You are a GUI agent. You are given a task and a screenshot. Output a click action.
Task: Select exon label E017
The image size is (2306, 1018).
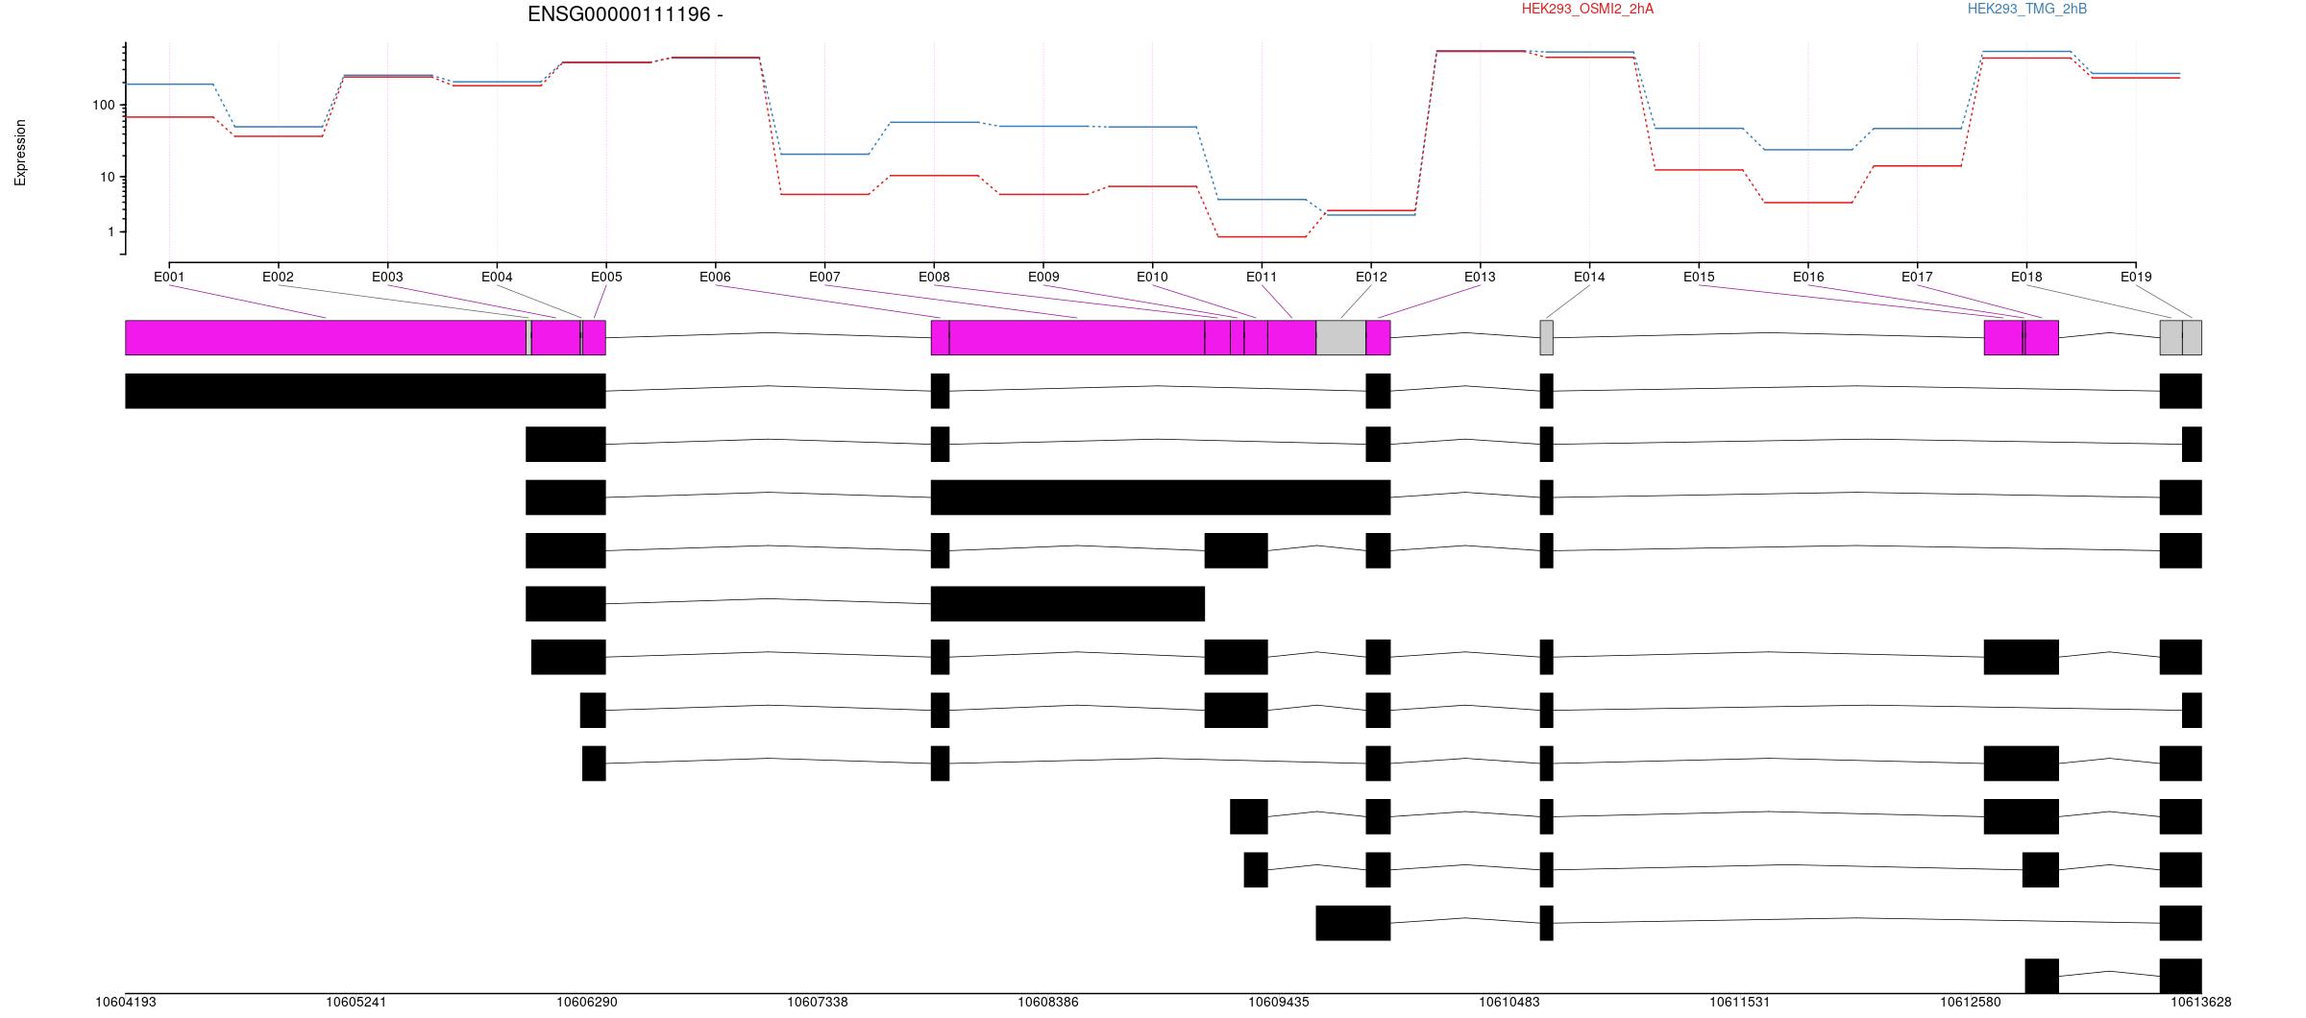1917,277
